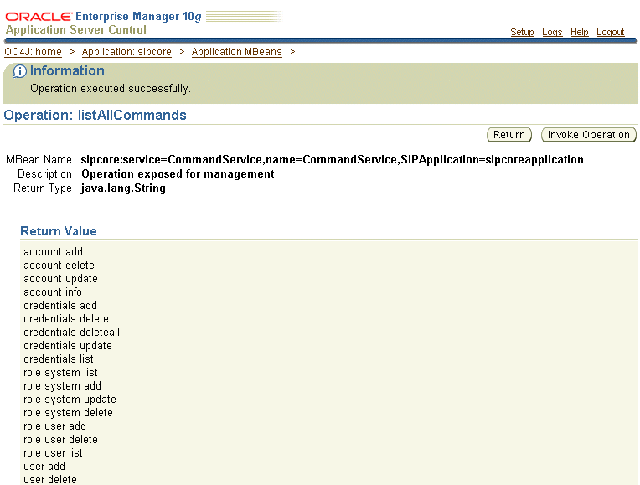Click the Invoke Operation button
The width and height of the screenshot is (640, 485).
pyautogui.click(x=589, y=135)
